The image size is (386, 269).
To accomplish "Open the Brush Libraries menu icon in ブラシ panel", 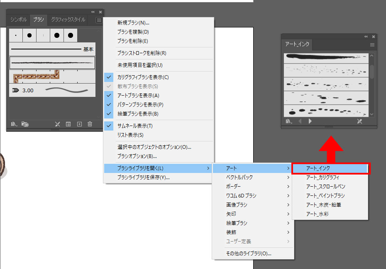I will 13,124.
